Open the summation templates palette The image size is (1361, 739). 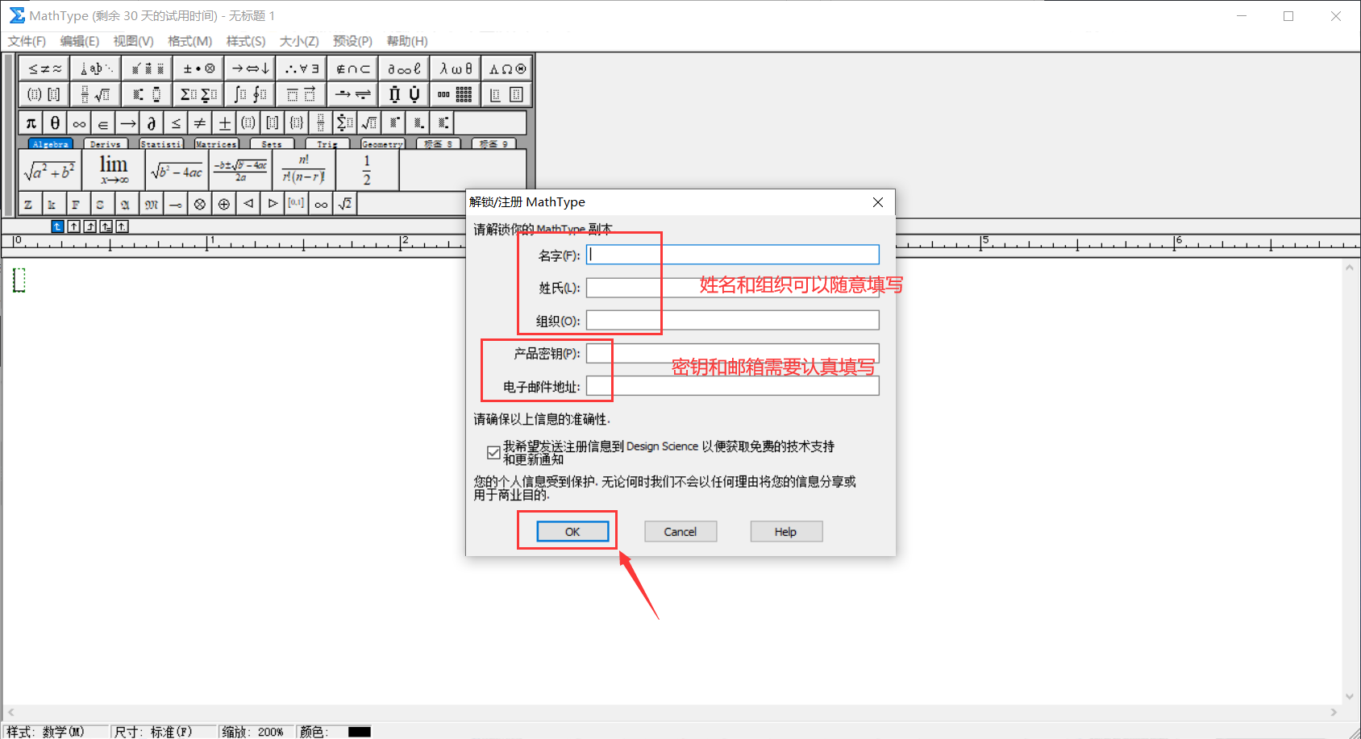coord(198,94)
